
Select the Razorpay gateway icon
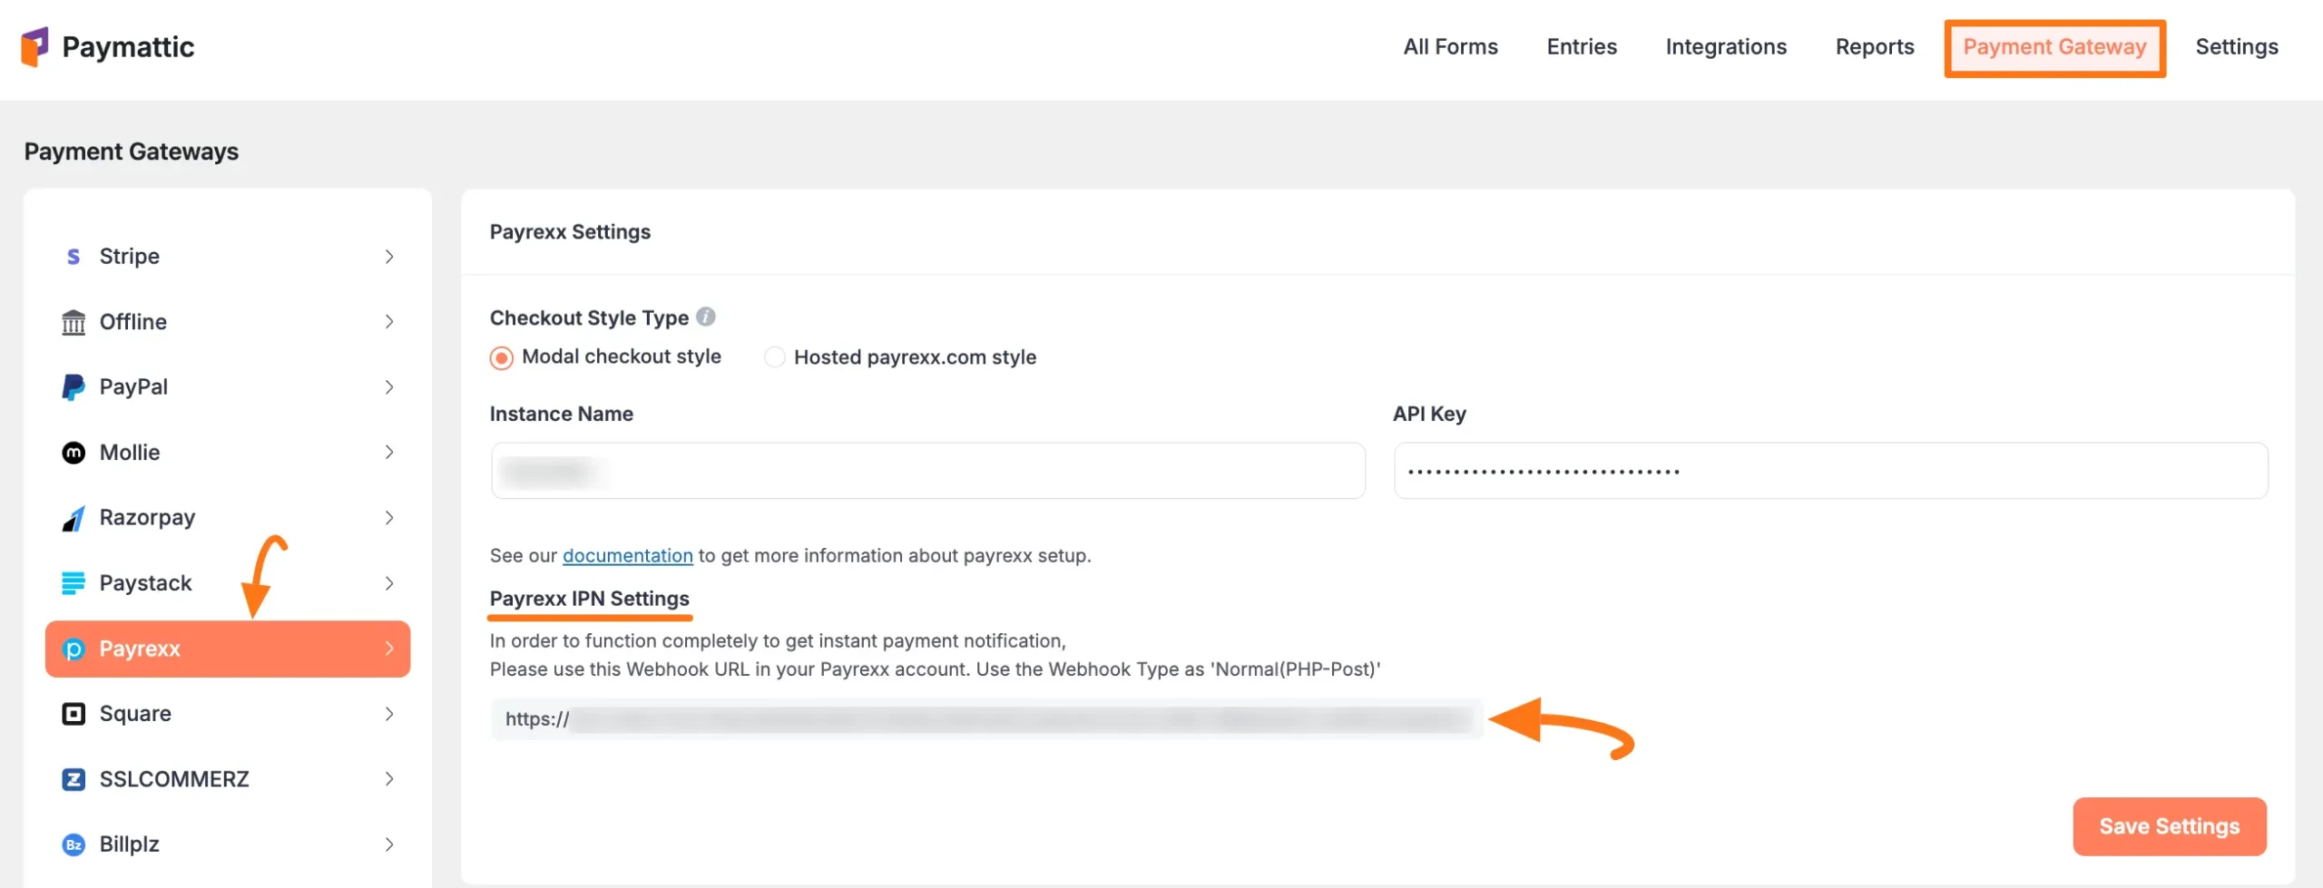[73, 517]
